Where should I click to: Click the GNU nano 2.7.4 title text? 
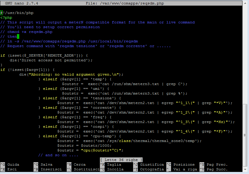click(x=21, y=3)
